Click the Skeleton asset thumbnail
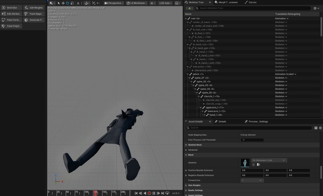The image size is (323, 196). tap(245, 163)
